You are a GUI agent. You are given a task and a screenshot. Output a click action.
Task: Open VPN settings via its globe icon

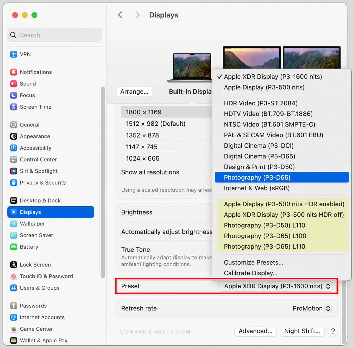click(14, 54)
